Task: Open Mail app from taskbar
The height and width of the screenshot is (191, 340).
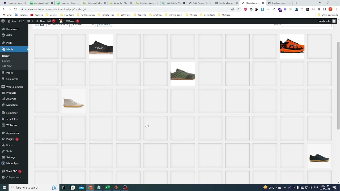Action: pyautogui.click(x=81, y=188)
